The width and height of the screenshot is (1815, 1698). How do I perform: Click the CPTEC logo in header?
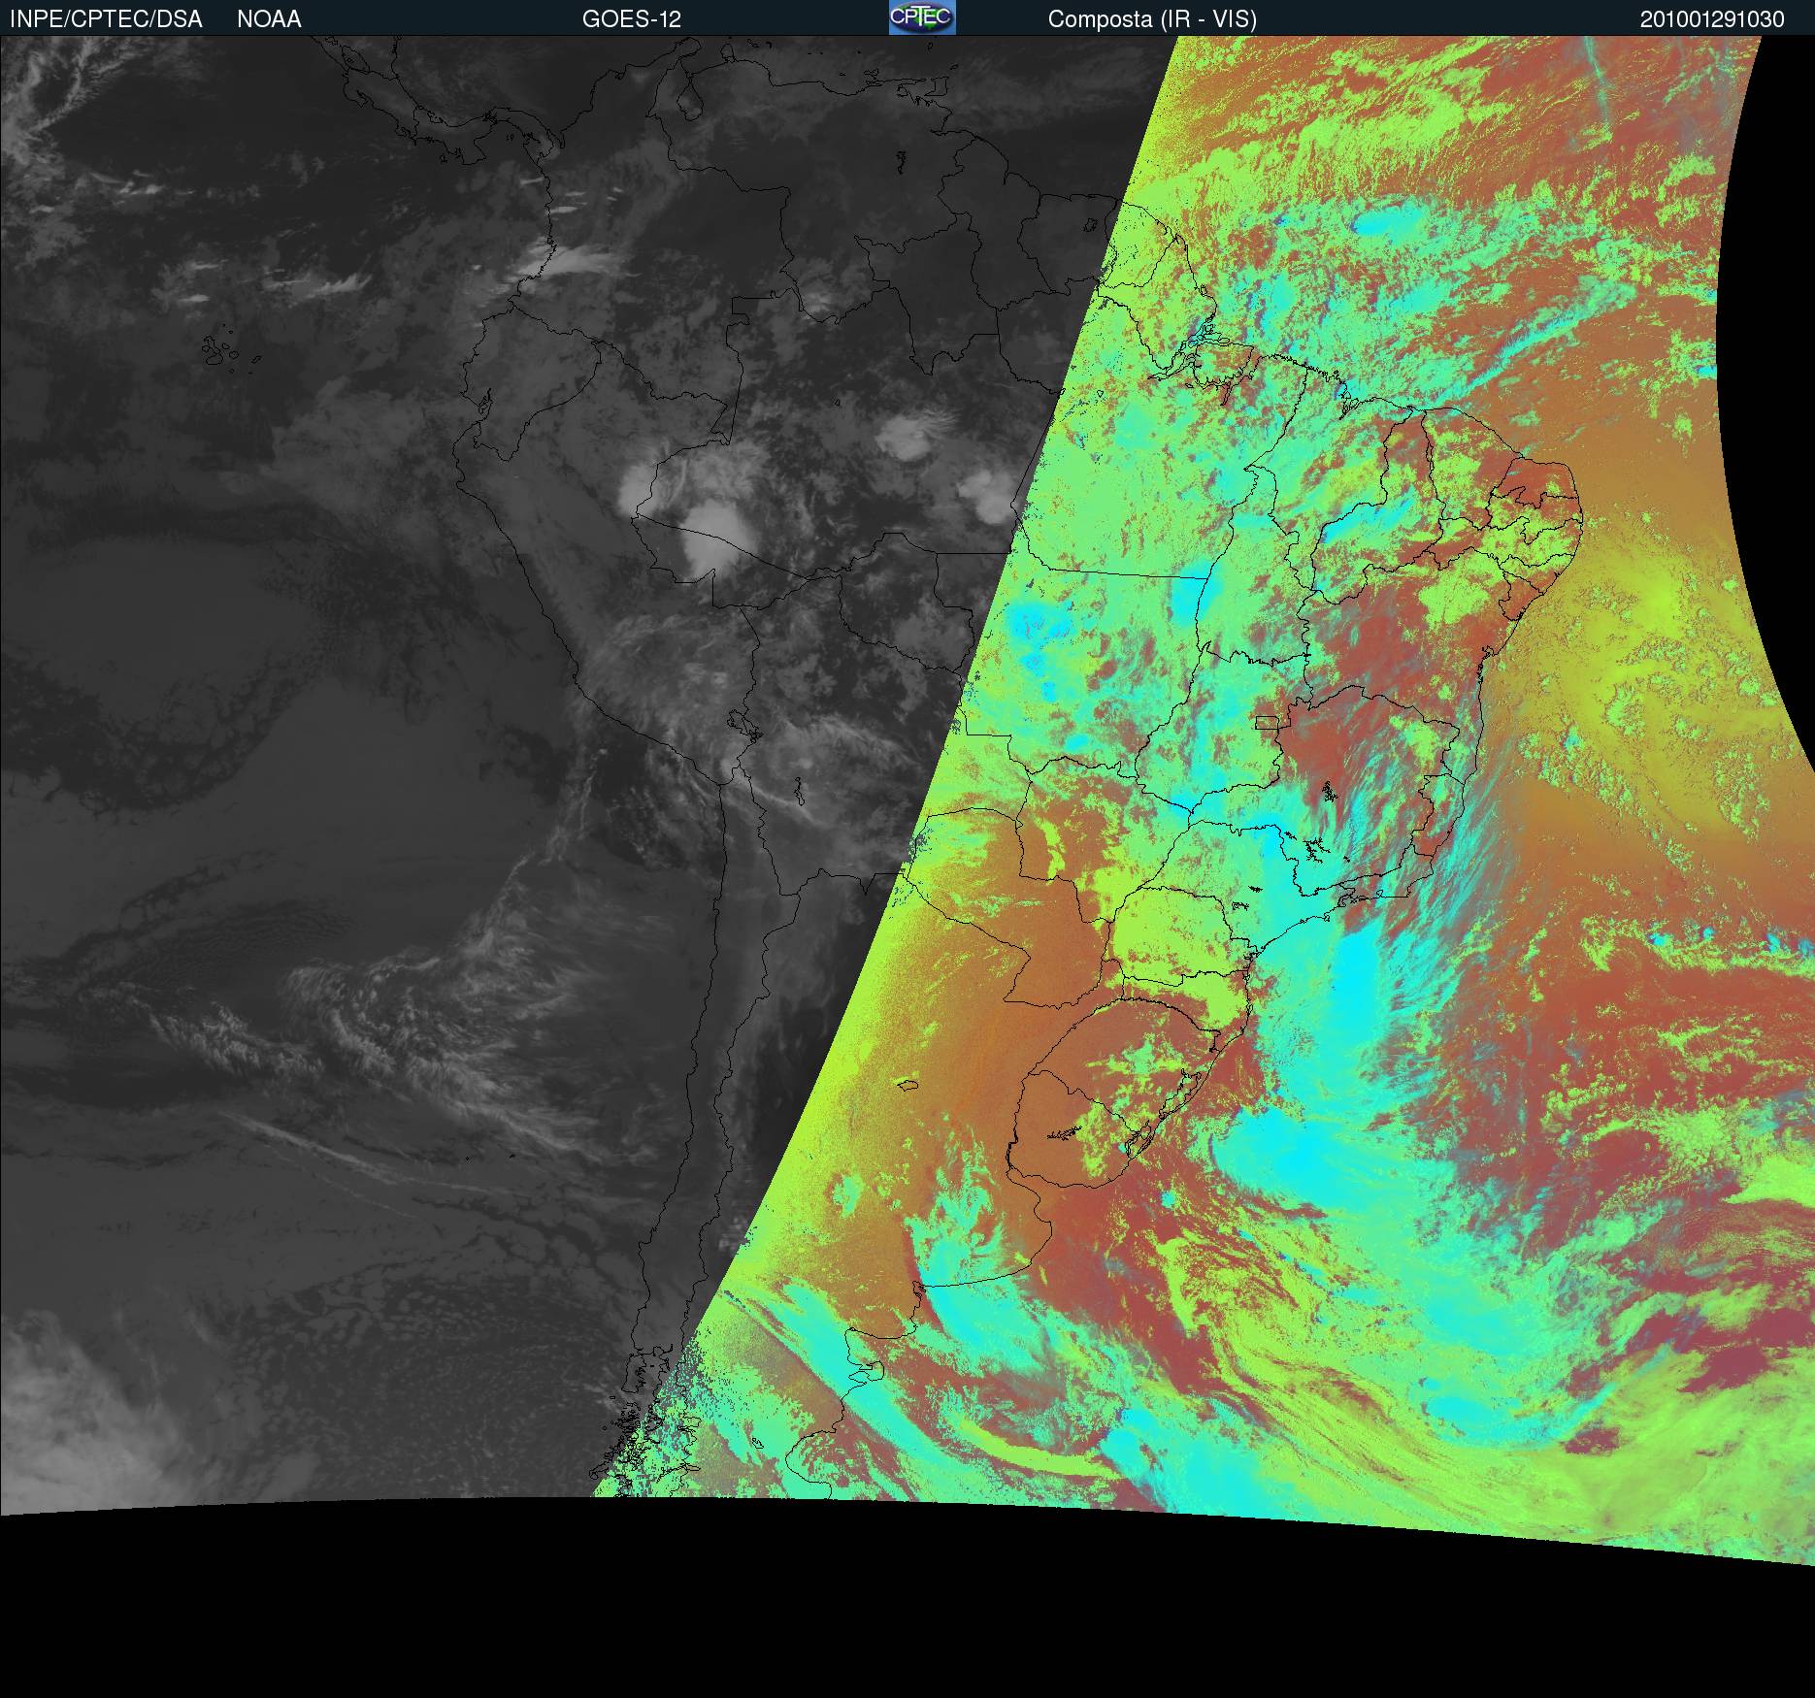922,17
